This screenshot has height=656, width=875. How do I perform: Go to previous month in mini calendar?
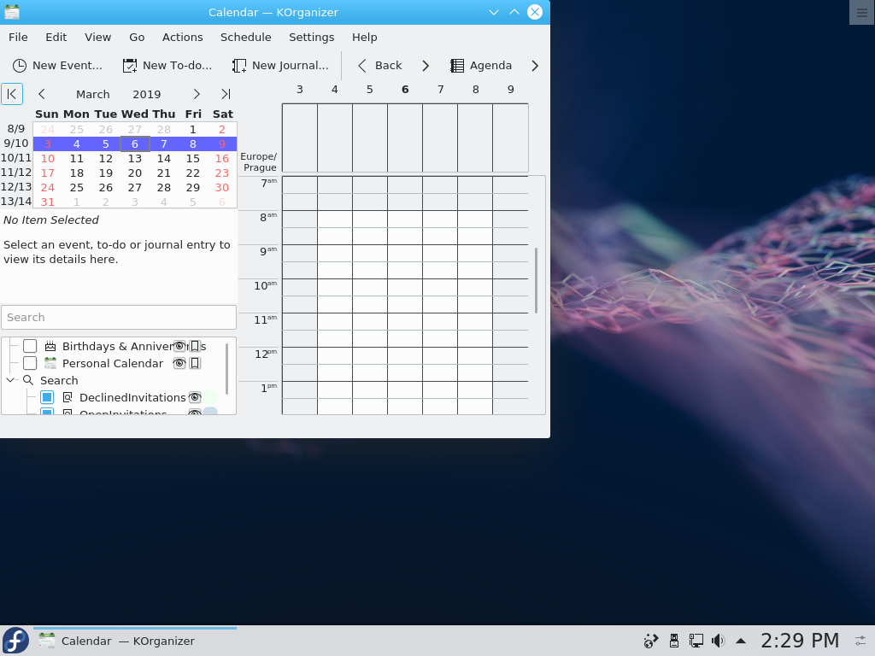pos(41,94)
